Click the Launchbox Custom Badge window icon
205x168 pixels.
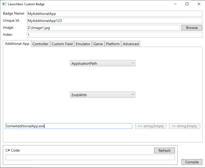tap(4, 4)
